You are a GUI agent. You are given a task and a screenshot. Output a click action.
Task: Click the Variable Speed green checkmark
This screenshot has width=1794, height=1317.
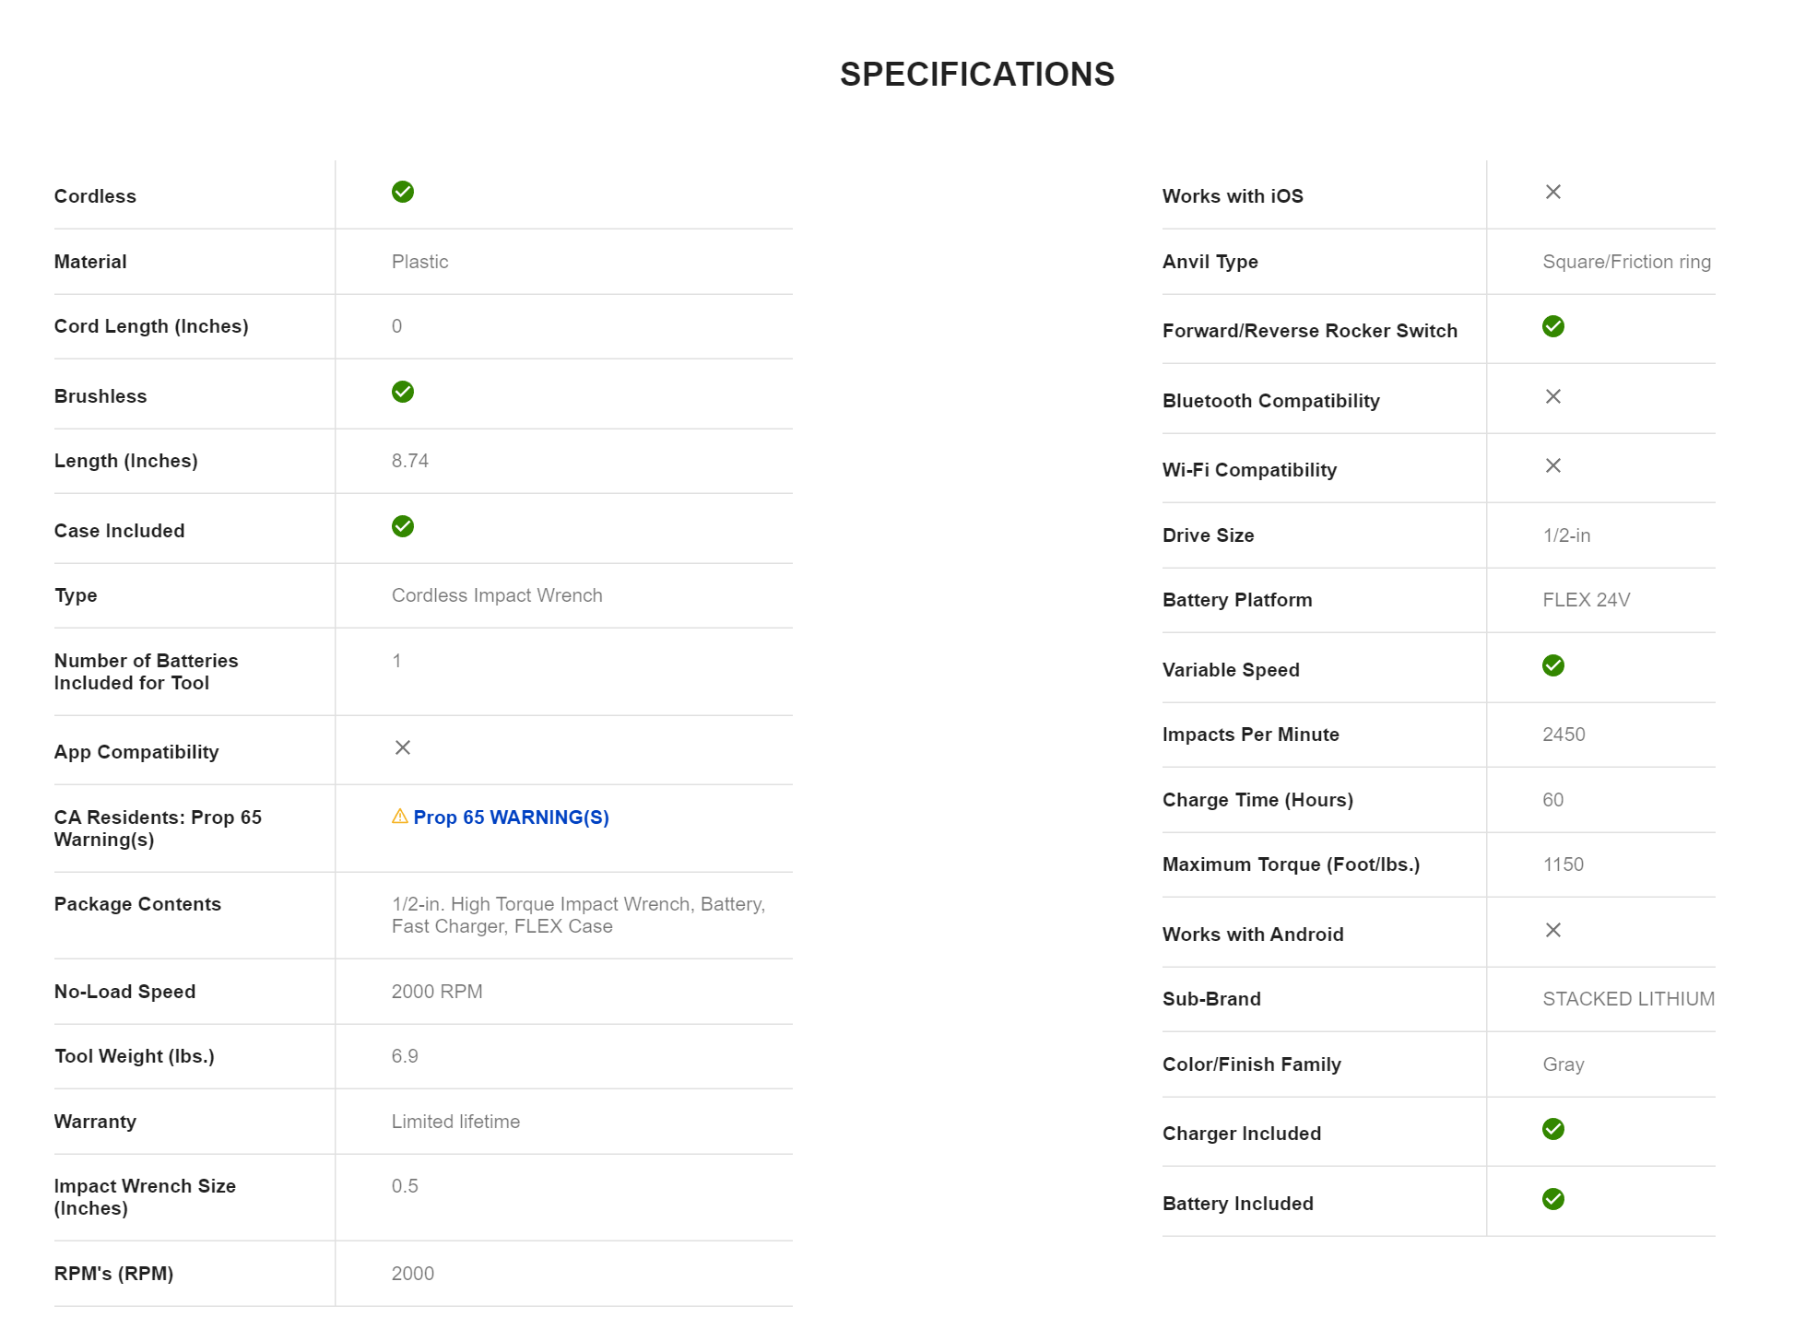[x=1553, y=665]
